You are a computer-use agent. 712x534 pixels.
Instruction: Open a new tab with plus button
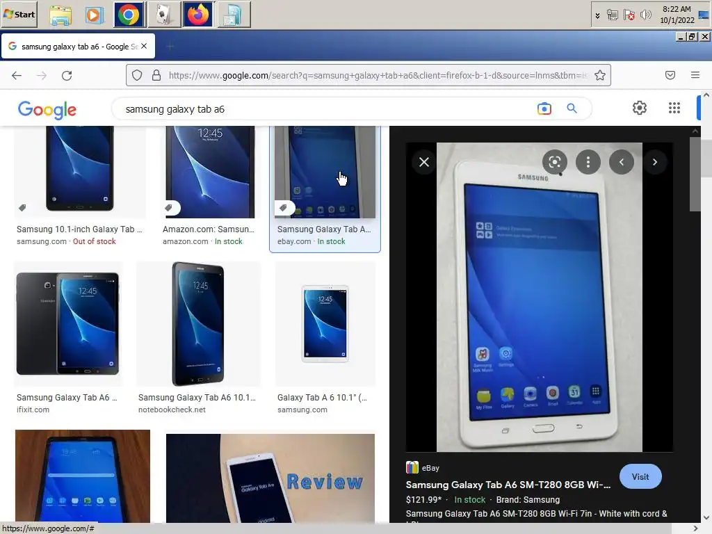pos(170,47)
